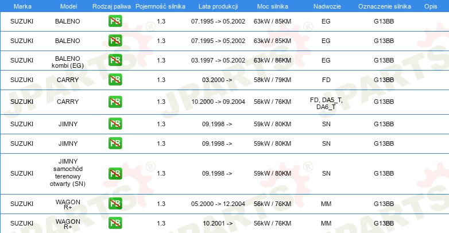Click the Oznaczenie silnika column header

(384, 6)
